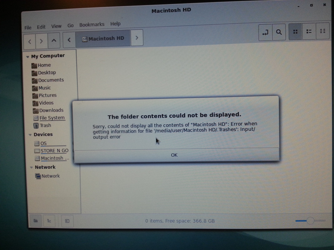Adjust the zoom slider handle
This screenshot has height=250, width=334.
310,221
